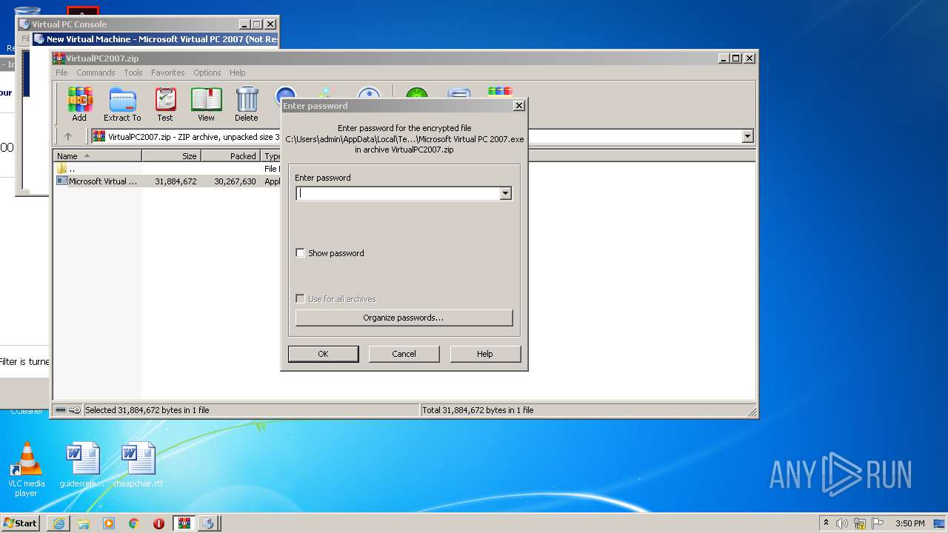948x533 pixels.
Task: Click status text Total 31,884,672 bytes
Action: pos(478,410)
